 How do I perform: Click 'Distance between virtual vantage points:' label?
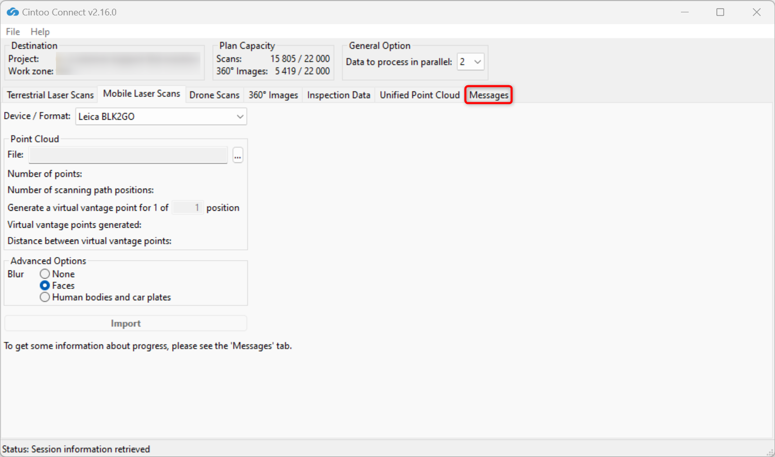[x=89, y=241]
